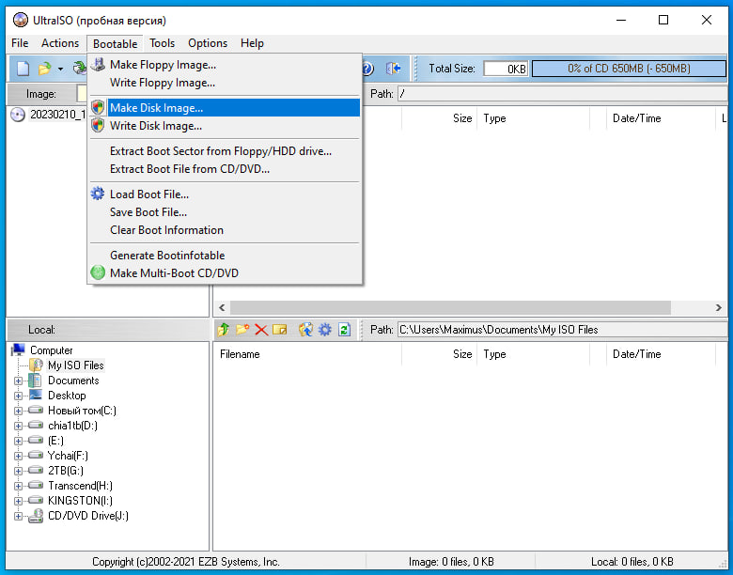
Task: Click the gear icon beside Load Boot File
Action: point(98,194)
